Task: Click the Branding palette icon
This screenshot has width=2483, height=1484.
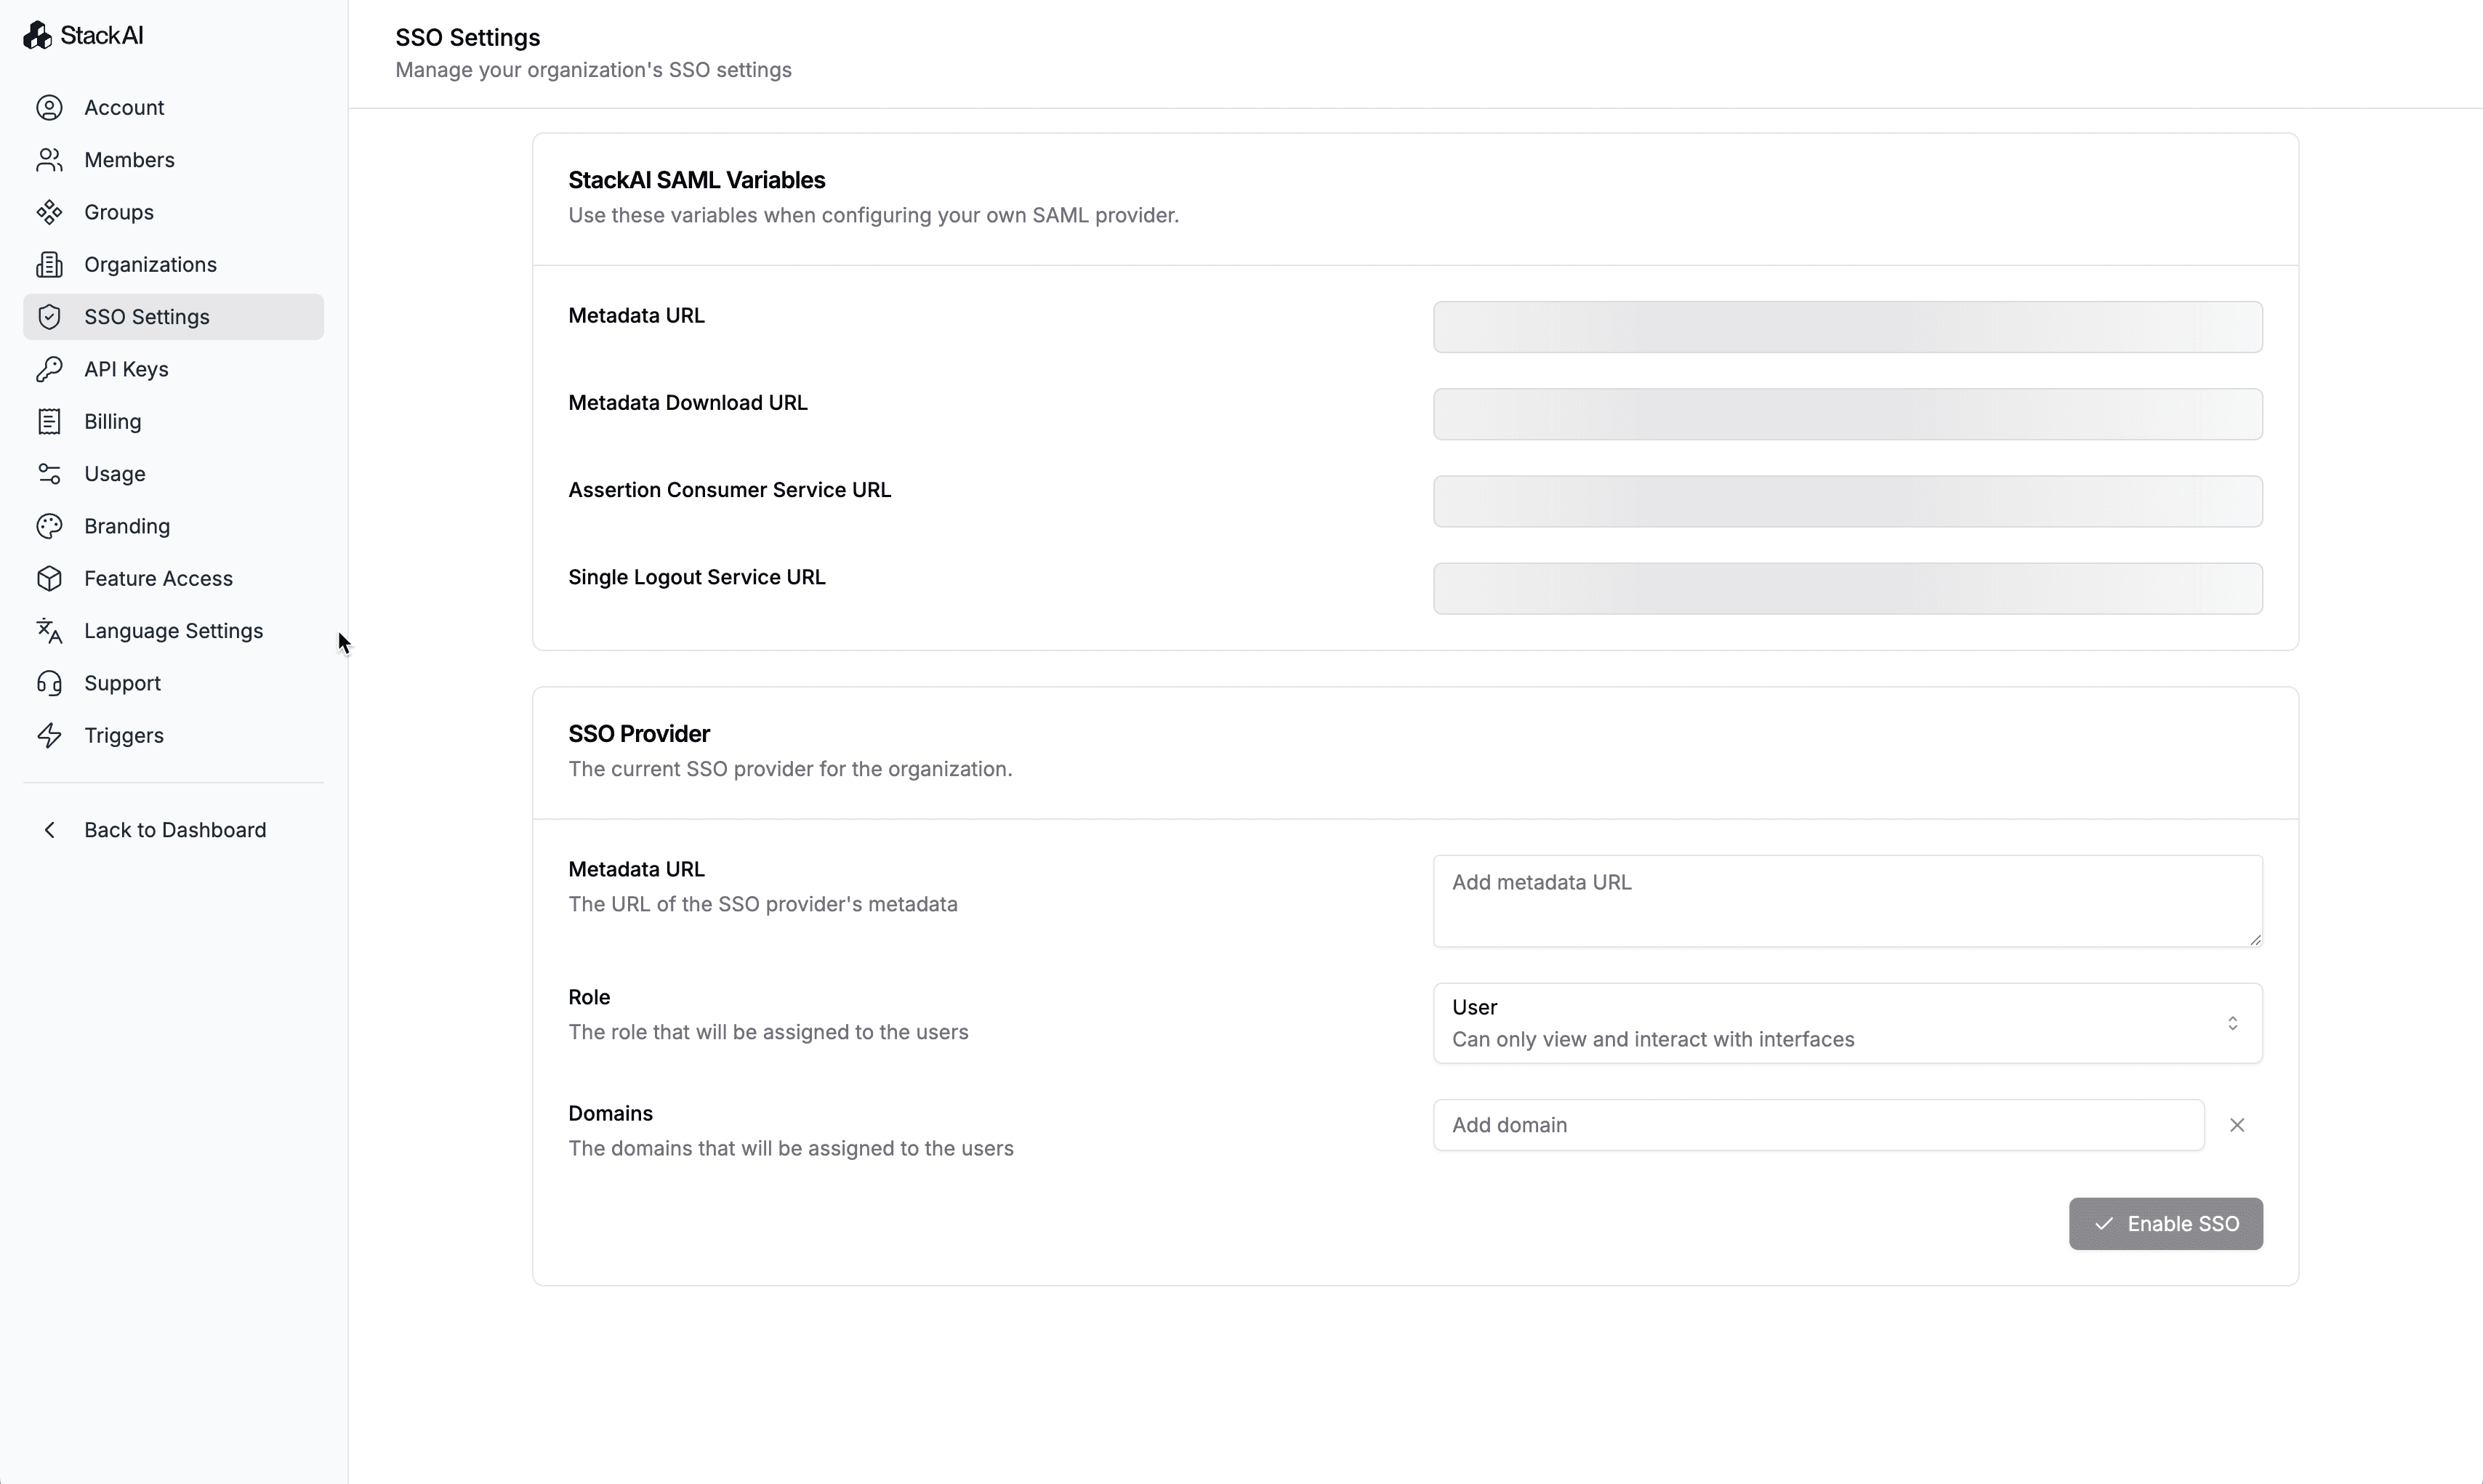Action: [x=49, y=526]
